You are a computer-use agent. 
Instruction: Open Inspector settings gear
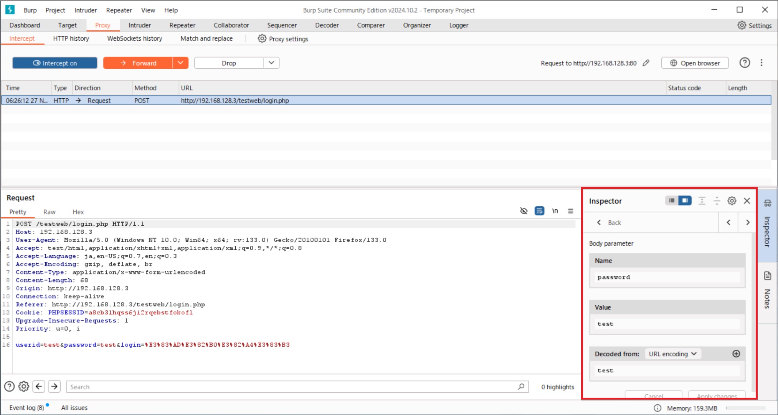(732, 200)
